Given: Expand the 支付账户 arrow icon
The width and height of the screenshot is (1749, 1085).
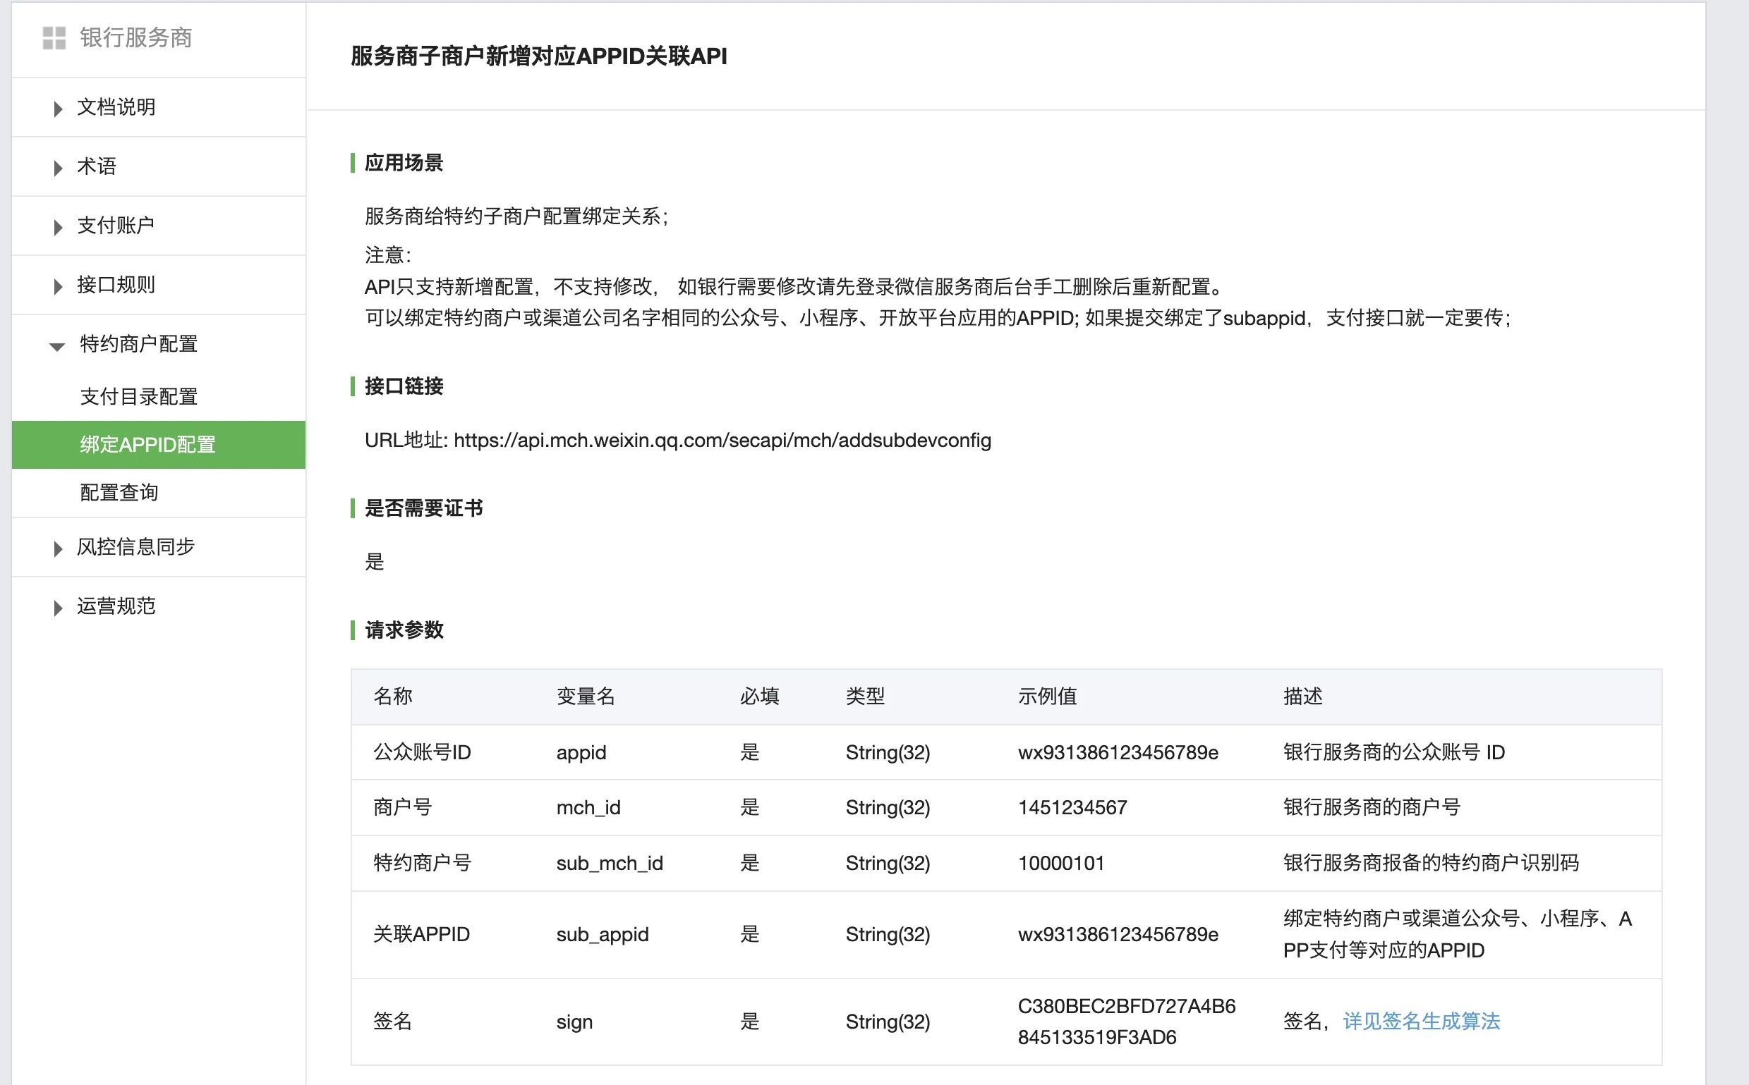Looking at the screenshot, I should (58, 228).
